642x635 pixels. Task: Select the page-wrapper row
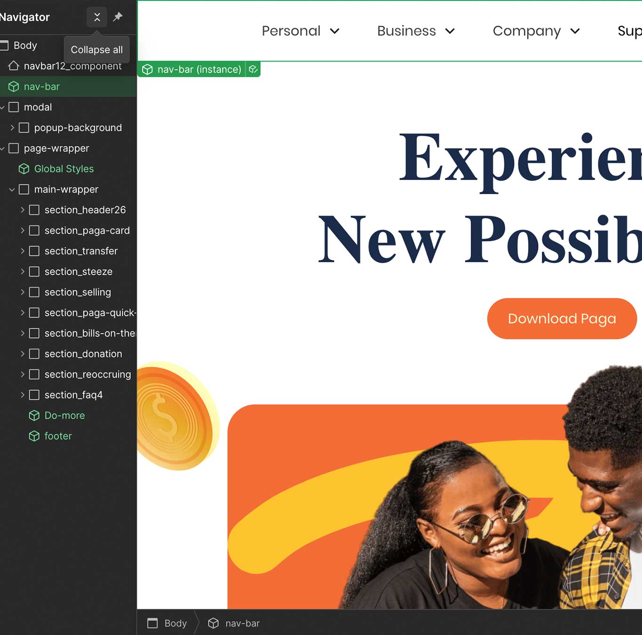68,148
